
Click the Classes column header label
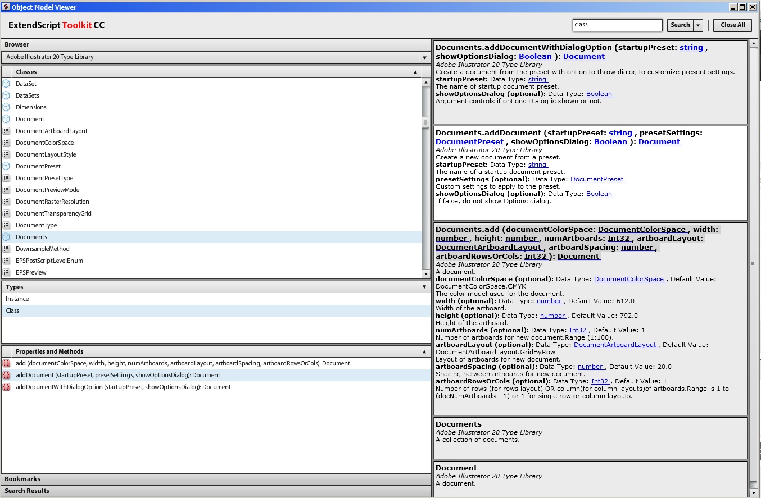click(26, 72)
